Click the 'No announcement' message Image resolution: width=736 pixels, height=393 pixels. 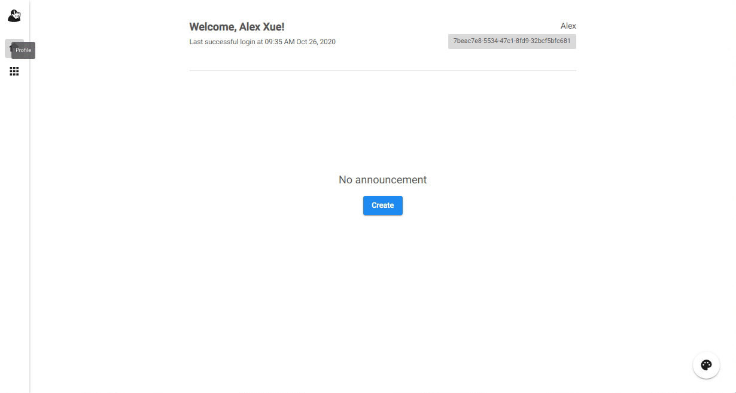pos(383,180)
